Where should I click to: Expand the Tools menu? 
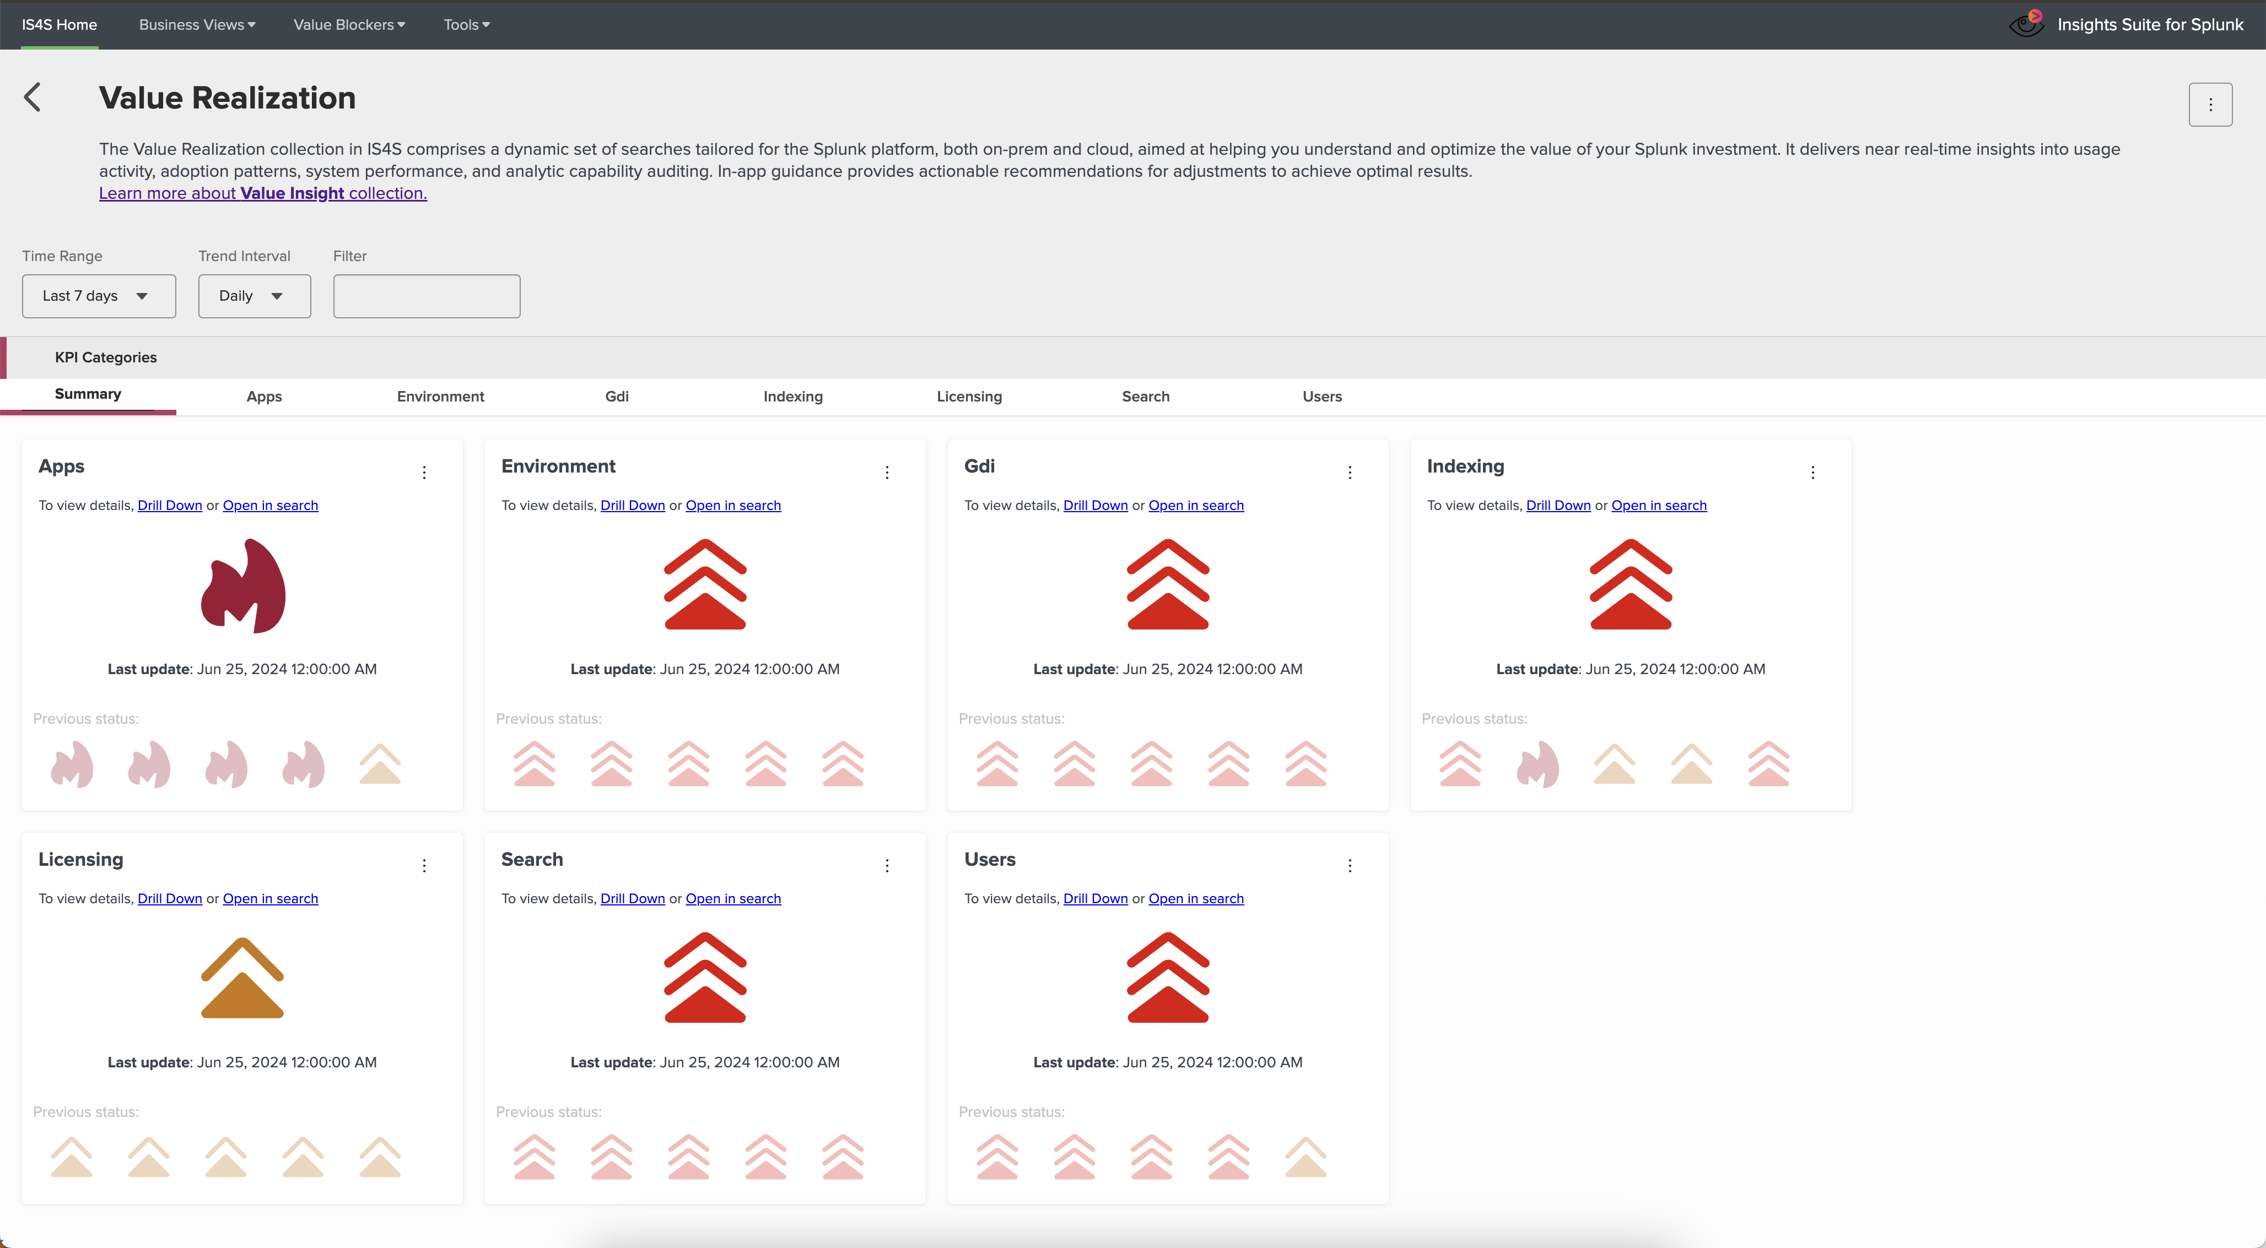point(466,25)
